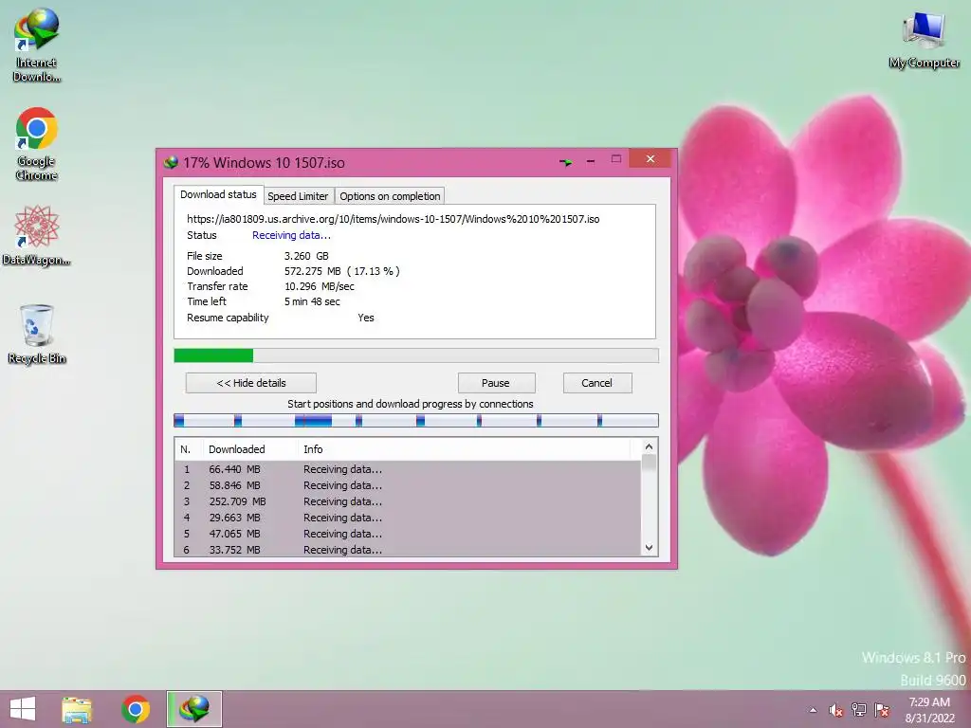Select connection row 2 with 58.846 MB
The height and width of the screenshot is (728, 971).
pyautogui.click(x=409, y=485)
